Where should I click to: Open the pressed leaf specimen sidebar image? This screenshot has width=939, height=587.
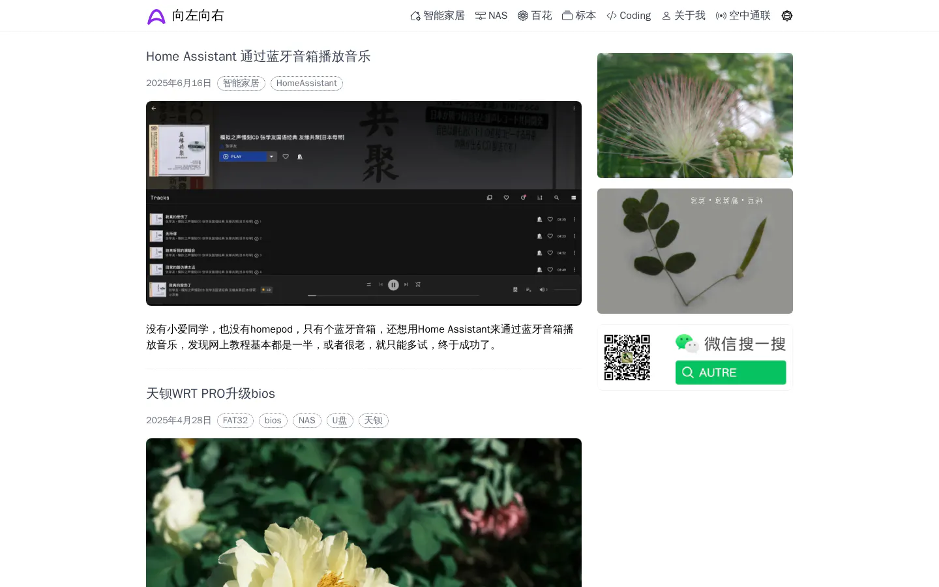coord(695,251)
